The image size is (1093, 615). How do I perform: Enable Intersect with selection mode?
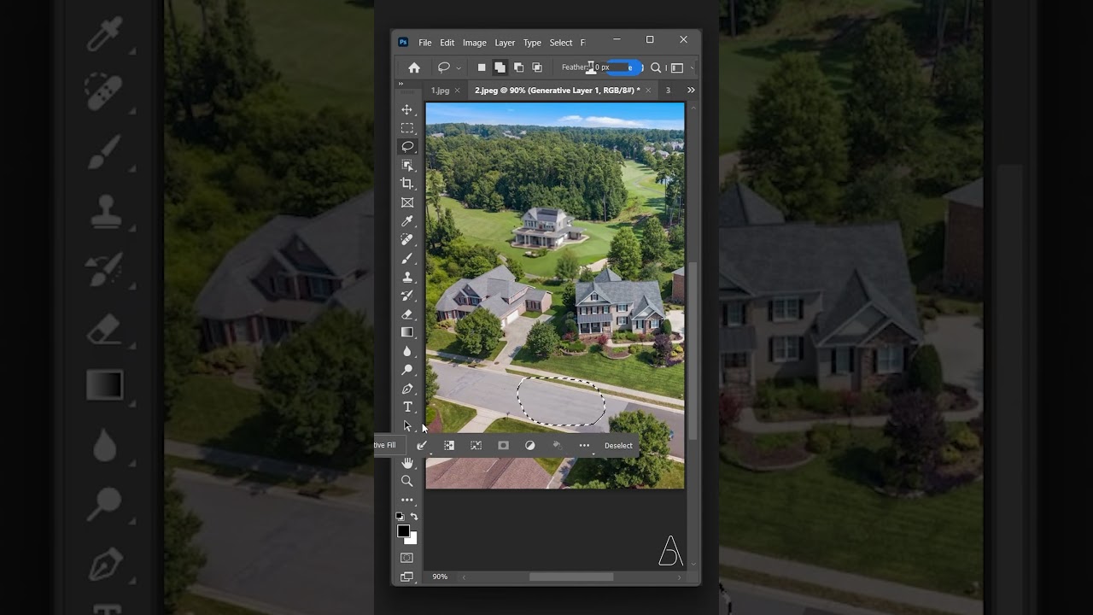click(537, 67)
